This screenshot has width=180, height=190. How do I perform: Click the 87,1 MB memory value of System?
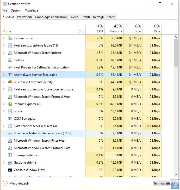(x=116, y=60)
